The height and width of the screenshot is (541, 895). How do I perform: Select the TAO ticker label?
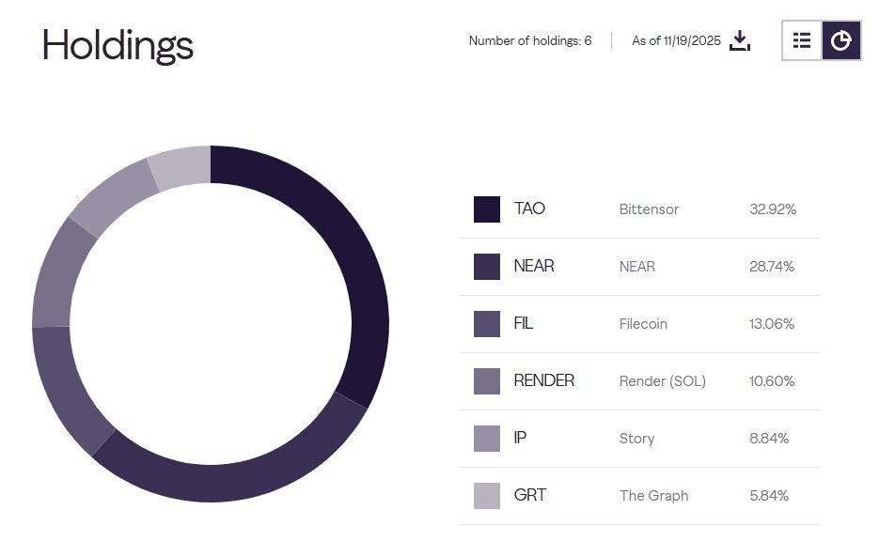point(529,209)
